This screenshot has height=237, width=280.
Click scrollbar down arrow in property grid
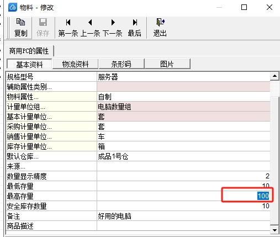tap(274, 230)
